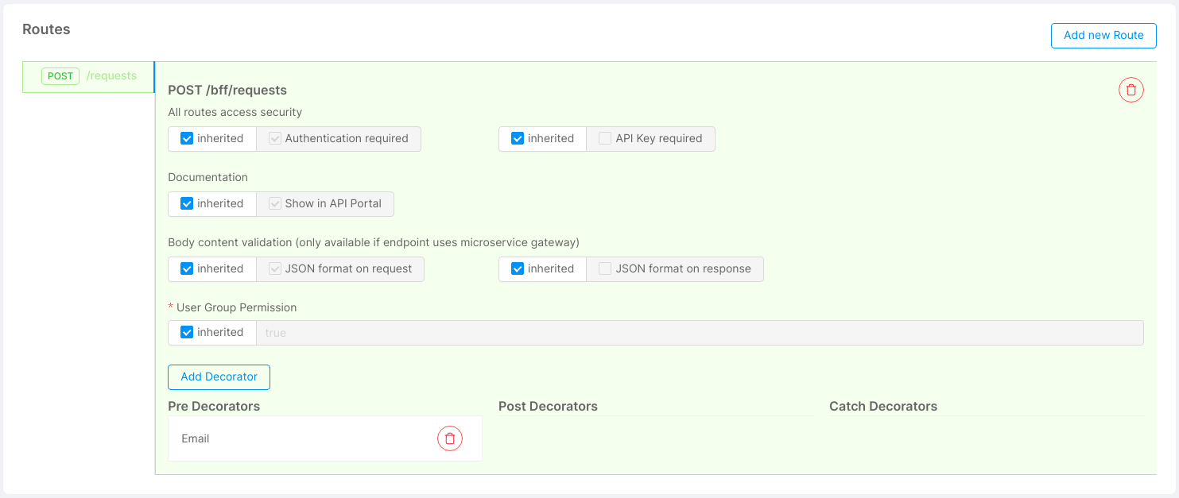The height and width of the screenshot is (498, 1179).
Task: Delete the POST /bff/requests route
Action: pos(1131,90)
